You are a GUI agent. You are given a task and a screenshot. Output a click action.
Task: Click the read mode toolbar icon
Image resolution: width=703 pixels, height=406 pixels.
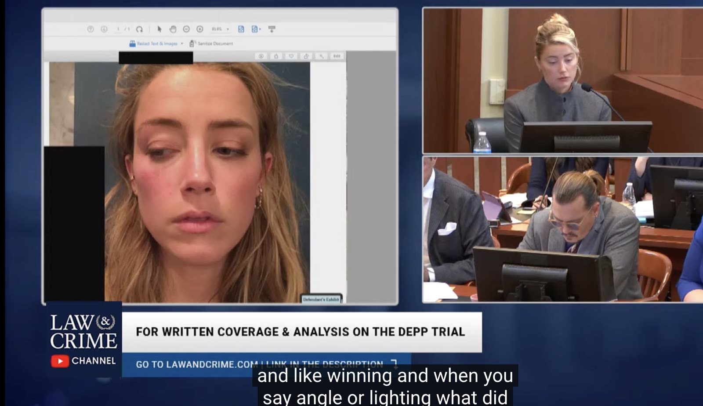click(x=272, y=29)
